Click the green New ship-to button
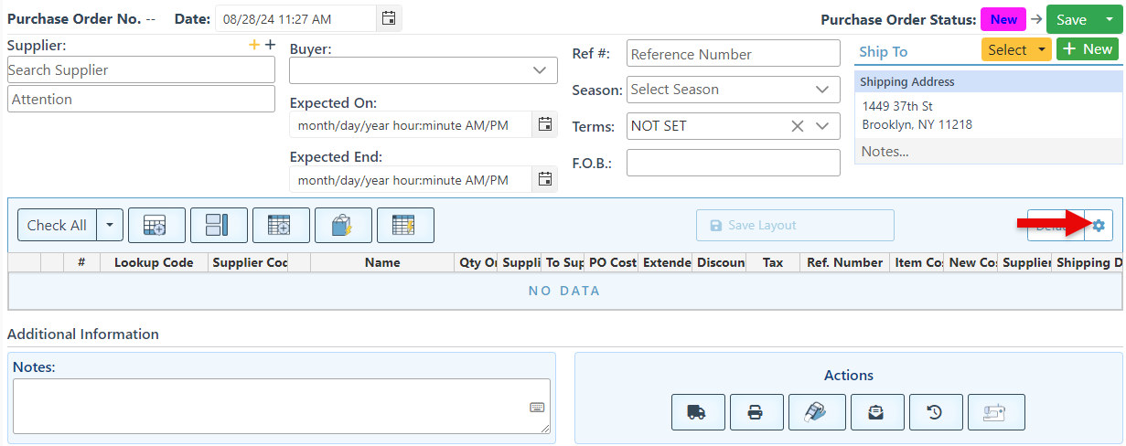 point(1087,50)
